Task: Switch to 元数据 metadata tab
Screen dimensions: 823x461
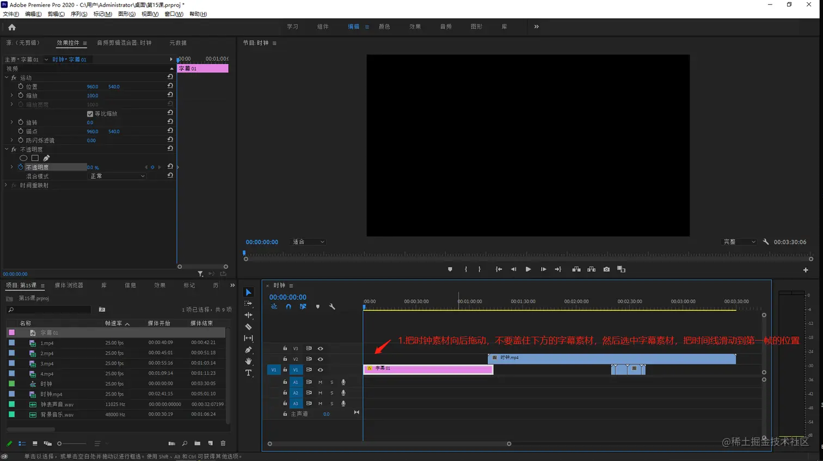Action: point(178,43)
